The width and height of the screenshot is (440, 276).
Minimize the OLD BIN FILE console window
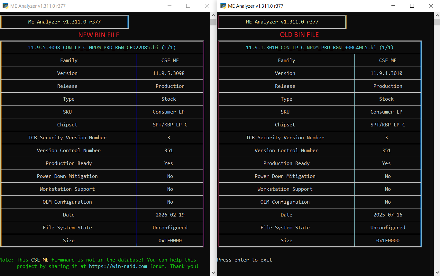click(393, 6)
